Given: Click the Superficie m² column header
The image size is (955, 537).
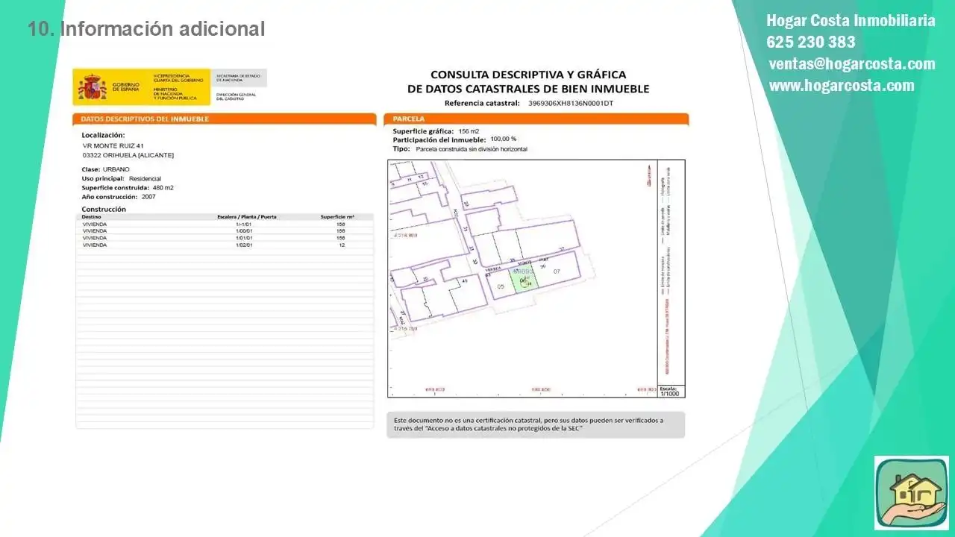Looking at the screenshot, I should [x=337, y=217].
